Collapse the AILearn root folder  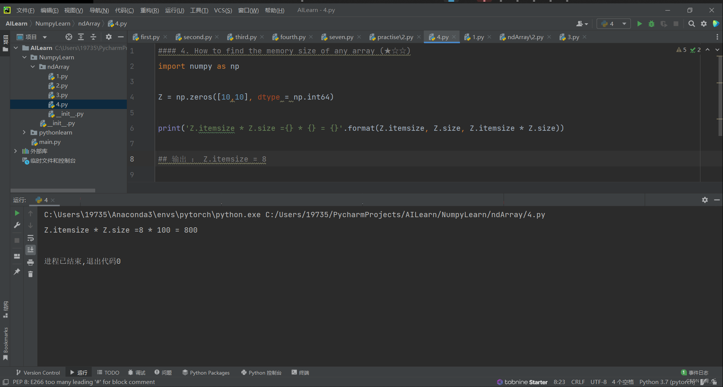(16, 48)
